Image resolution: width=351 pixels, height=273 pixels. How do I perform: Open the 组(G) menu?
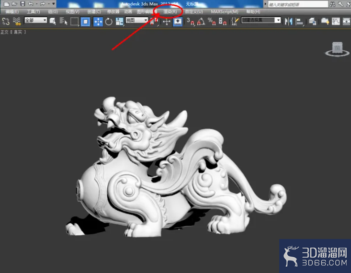[x=53, y=11]
